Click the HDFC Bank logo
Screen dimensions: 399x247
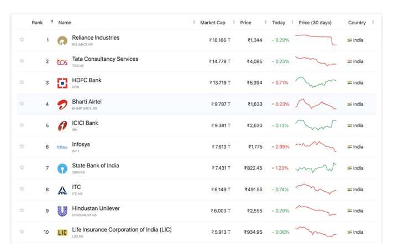click(62, 83)
